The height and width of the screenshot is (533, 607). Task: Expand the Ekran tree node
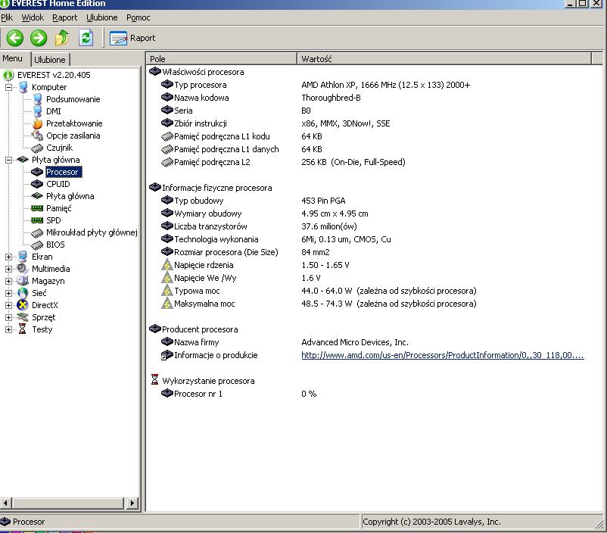(8, 257)
